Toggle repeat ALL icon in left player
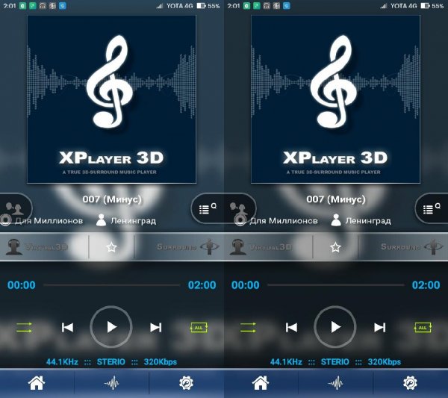This screenshot has height=398, width=448. 199,327
